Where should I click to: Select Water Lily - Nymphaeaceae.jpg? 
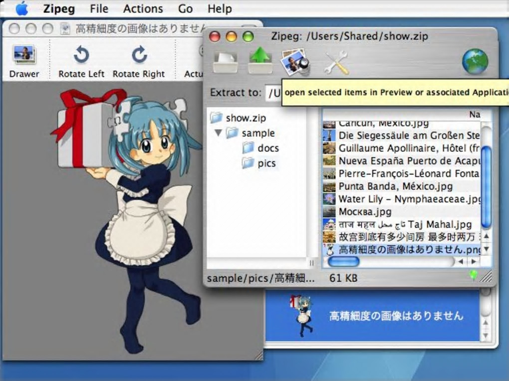(402, 199)
